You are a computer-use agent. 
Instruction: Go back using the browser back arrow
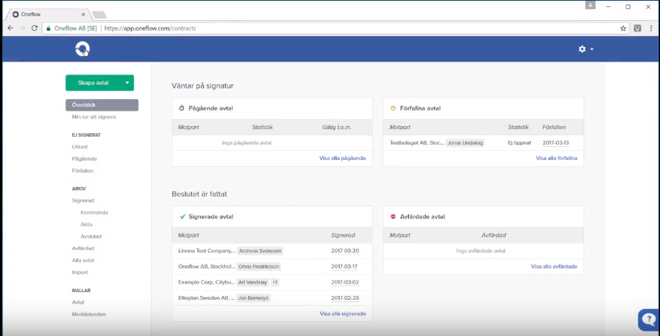(11, 28)
